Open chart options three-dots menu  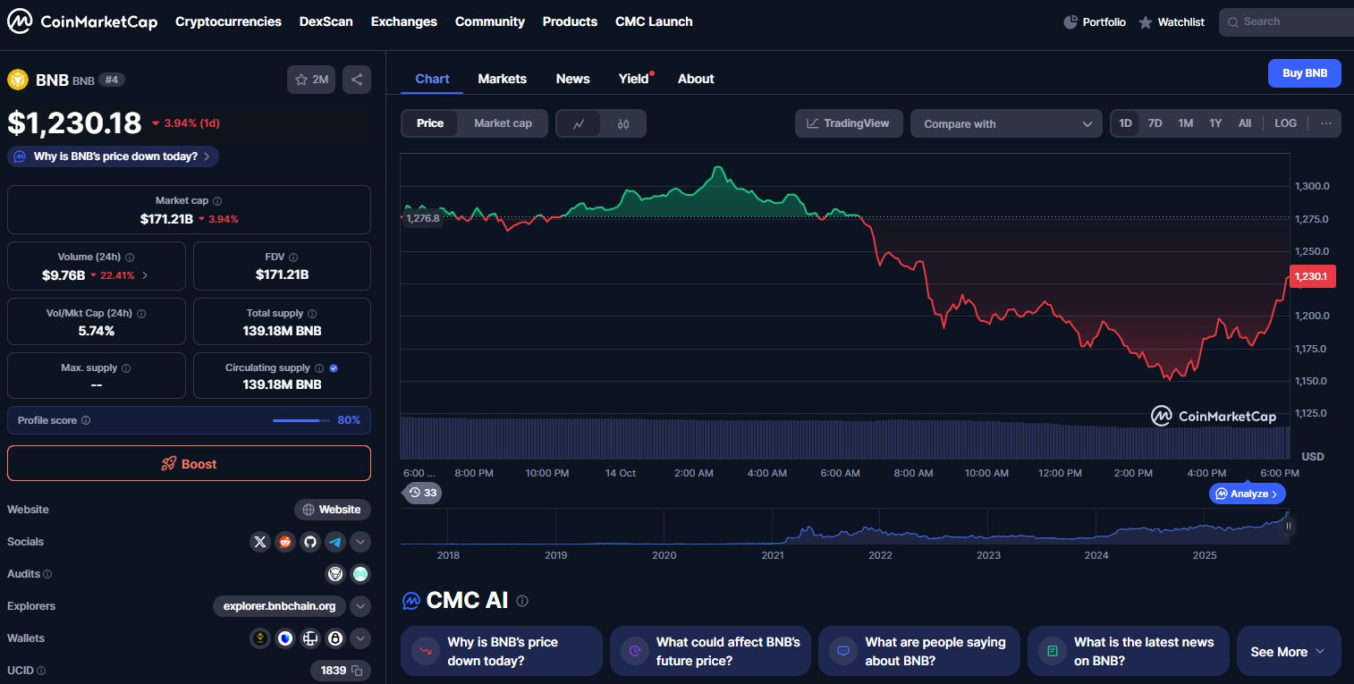(1325, 123)
